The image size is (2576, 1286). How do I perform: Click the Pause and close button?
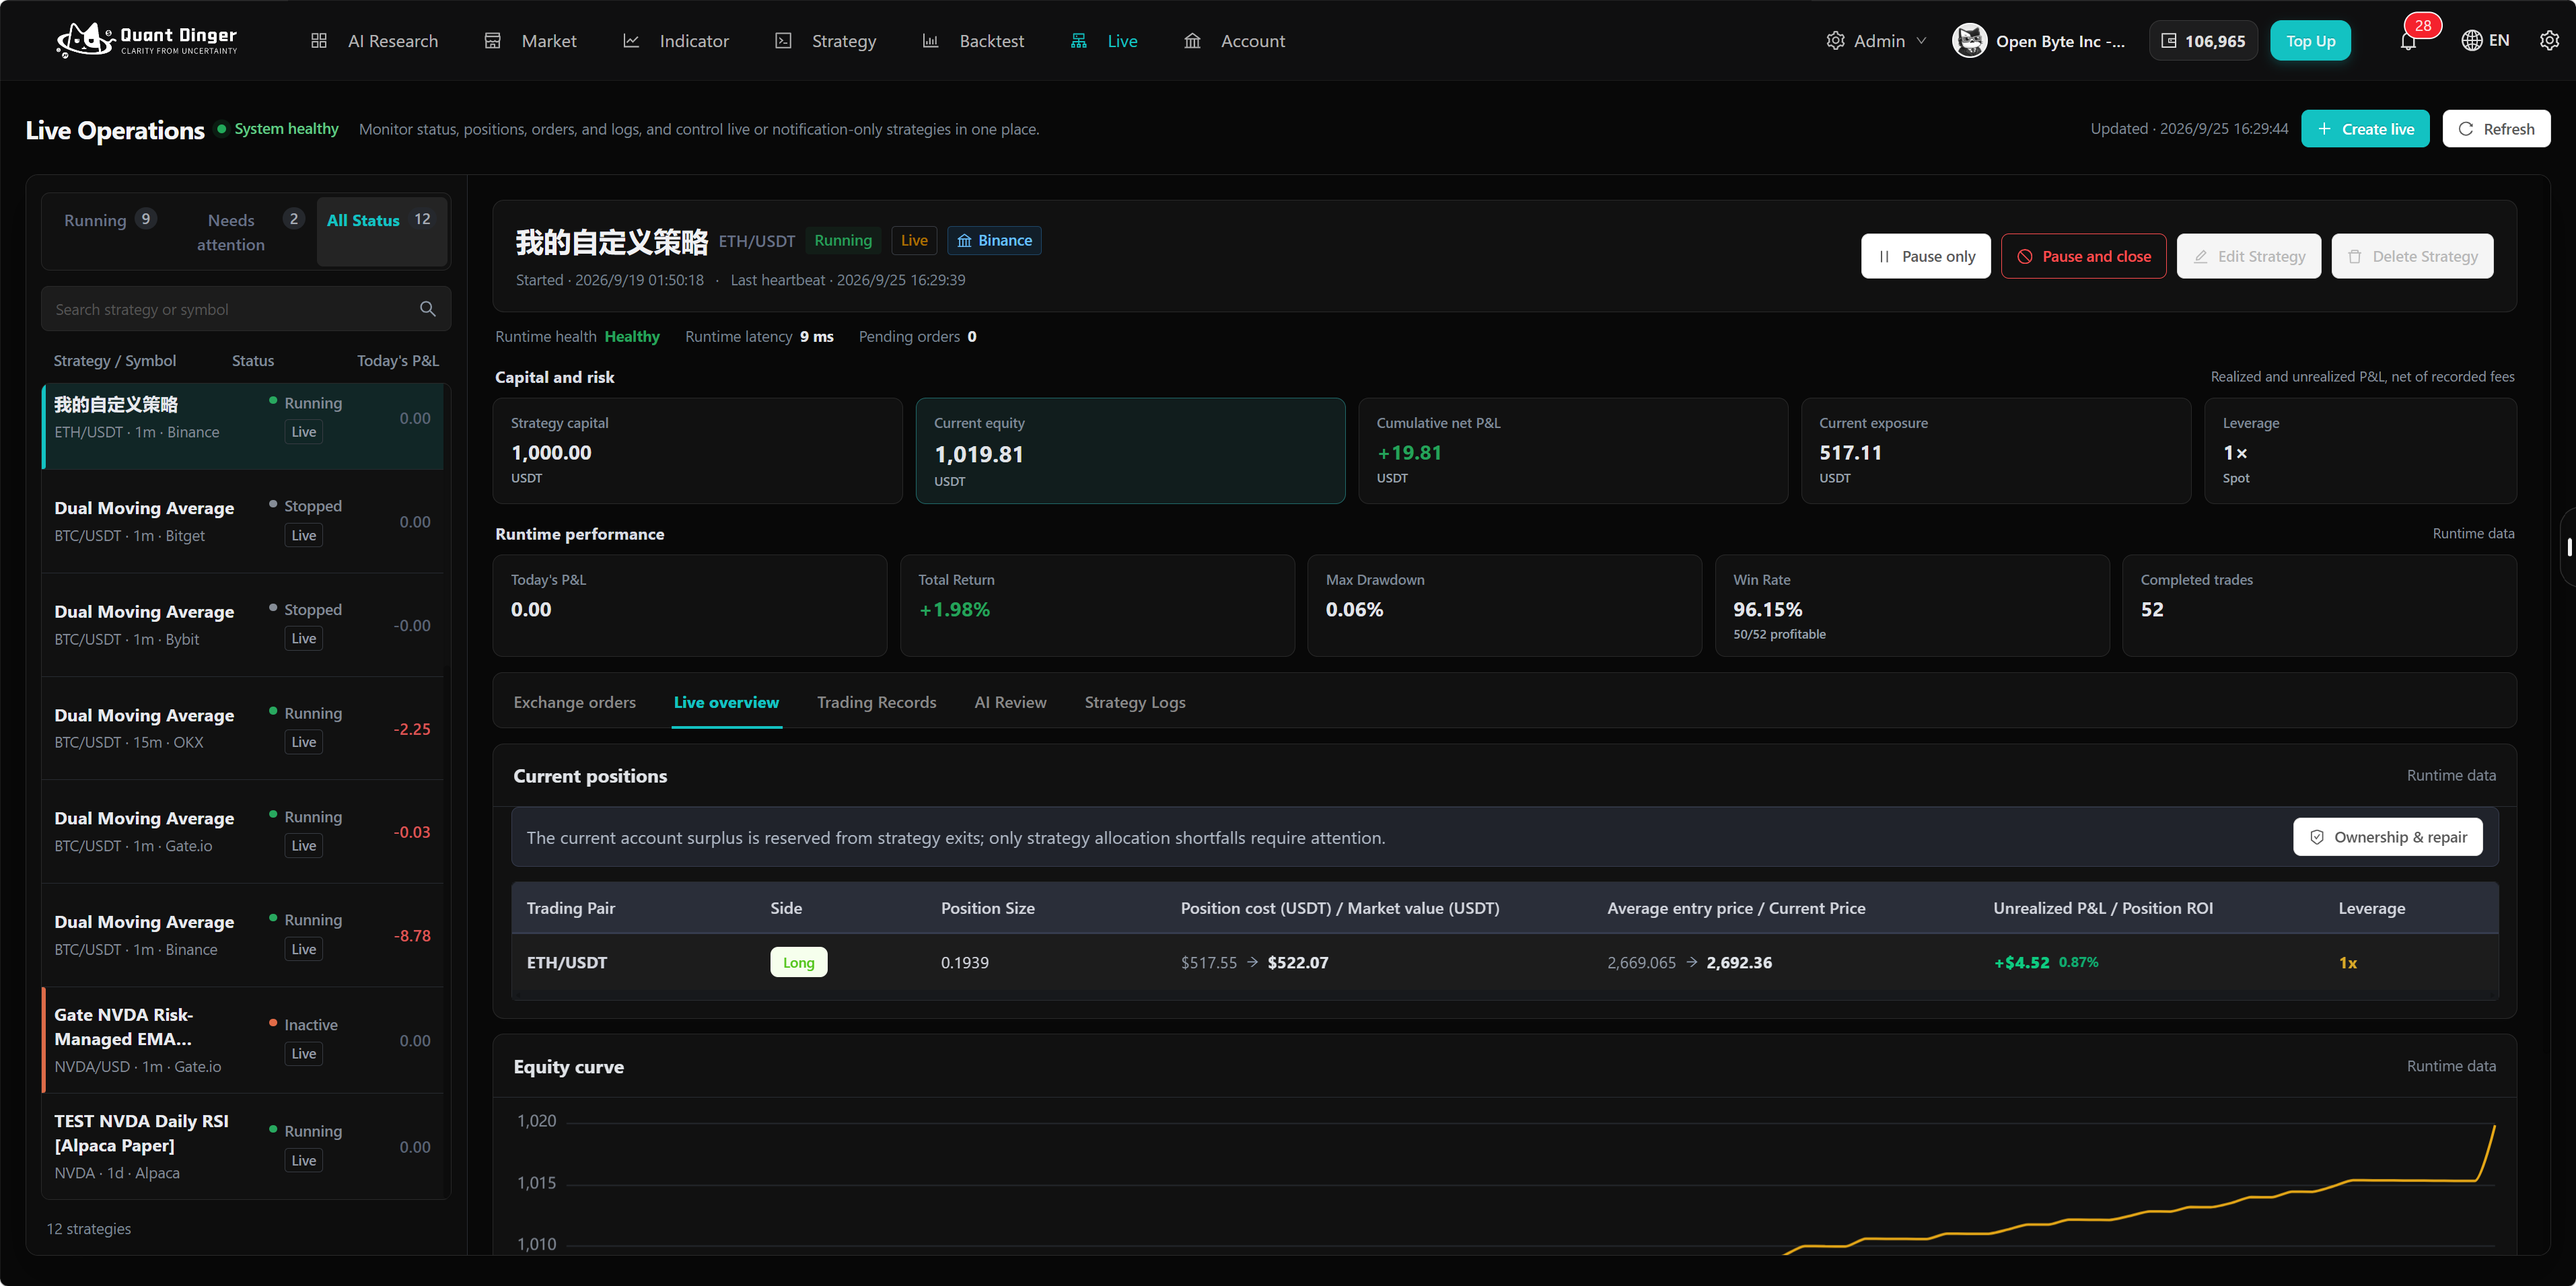click(x=2083, y=256)
